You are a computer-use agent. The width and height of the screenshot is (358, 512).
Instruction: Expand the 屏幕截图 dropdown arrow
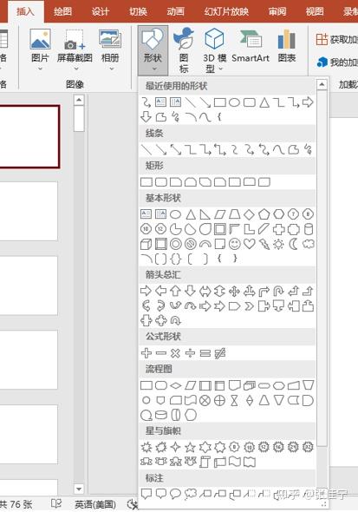[75, 69]
